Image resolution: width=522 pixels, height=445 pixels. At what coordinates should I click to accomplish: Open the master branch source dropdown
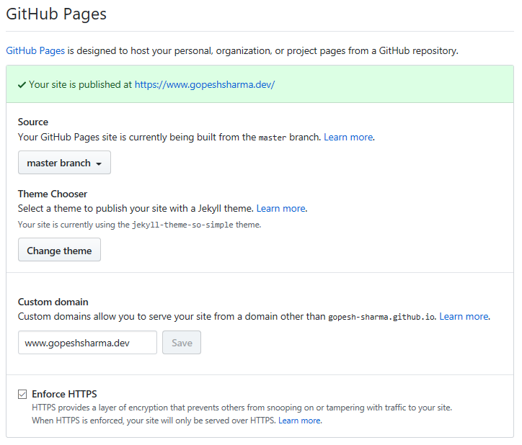(x=64, y=163)
